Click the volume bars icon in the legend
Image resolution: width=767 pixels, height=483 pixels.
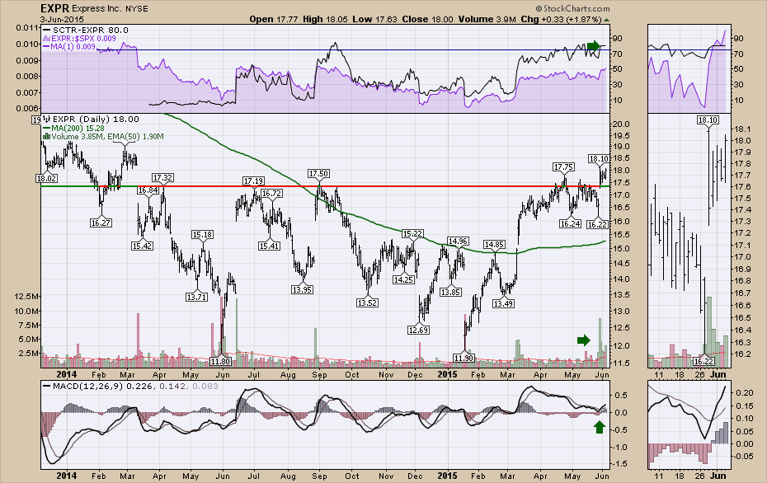(x=47, y=136)
